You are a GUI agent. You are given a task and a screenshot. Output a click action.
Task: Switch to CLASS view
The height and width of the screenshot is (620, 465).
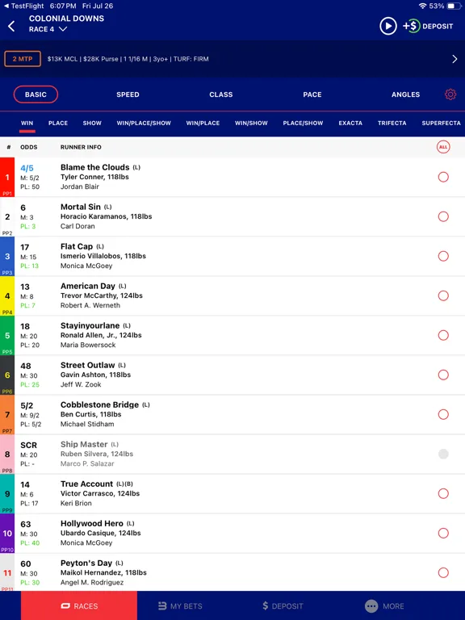click(x=221, y=94)
